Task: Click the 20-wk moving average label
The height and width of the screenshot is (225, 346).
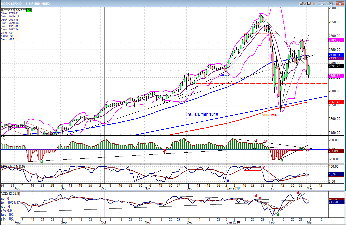Action: click(225, 75)
